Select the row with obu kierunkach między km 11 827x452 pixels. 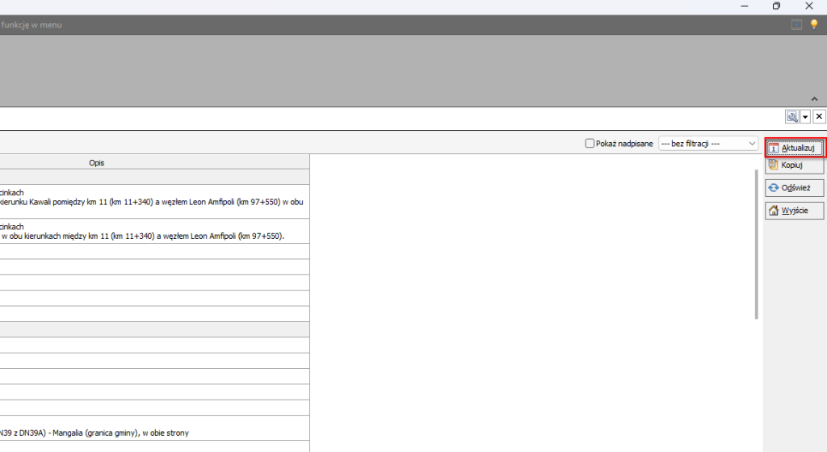(x=152, y=235)
